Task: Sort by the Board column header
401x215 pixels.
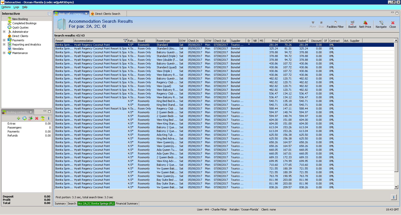Action: (x=146, y=41)
